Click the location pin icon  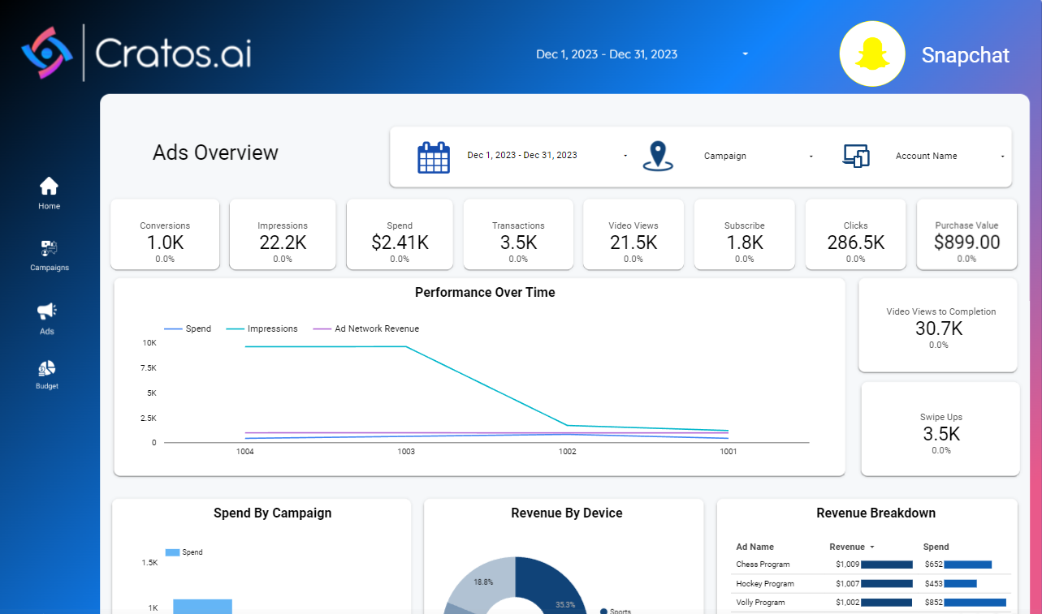point(658,157)
